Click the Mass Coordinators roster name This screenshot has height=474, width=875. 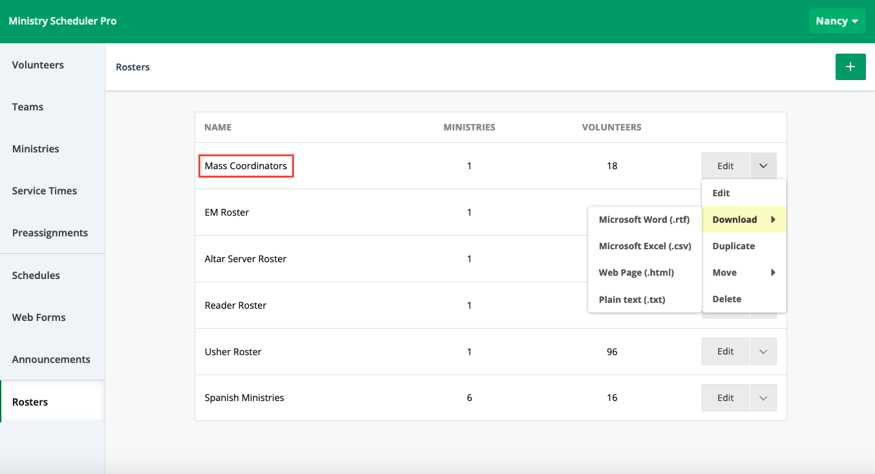[246, 166]
